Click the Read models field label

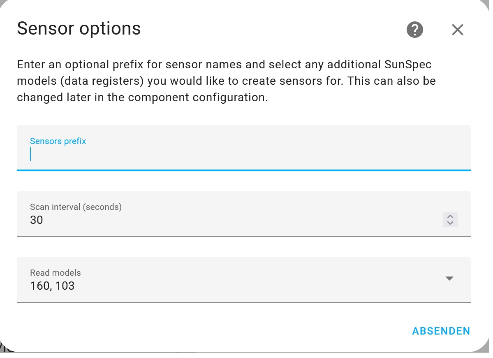coord(56,273)
